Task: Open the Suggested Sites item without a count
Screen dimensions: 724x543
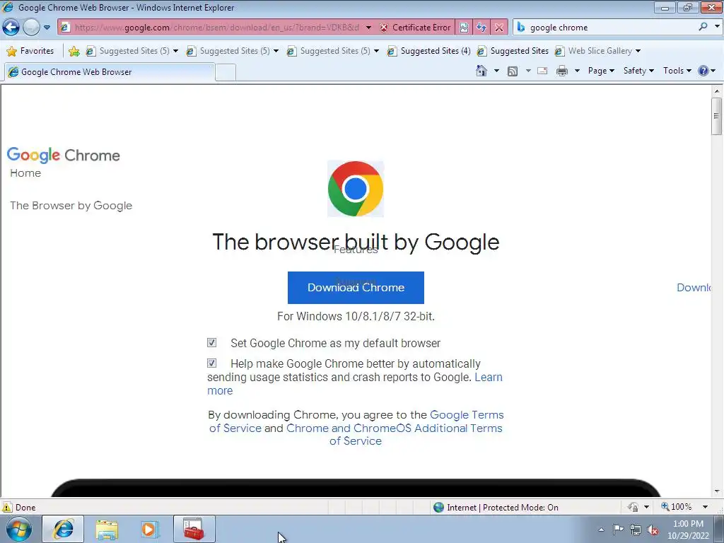Action: pos(513,51)
